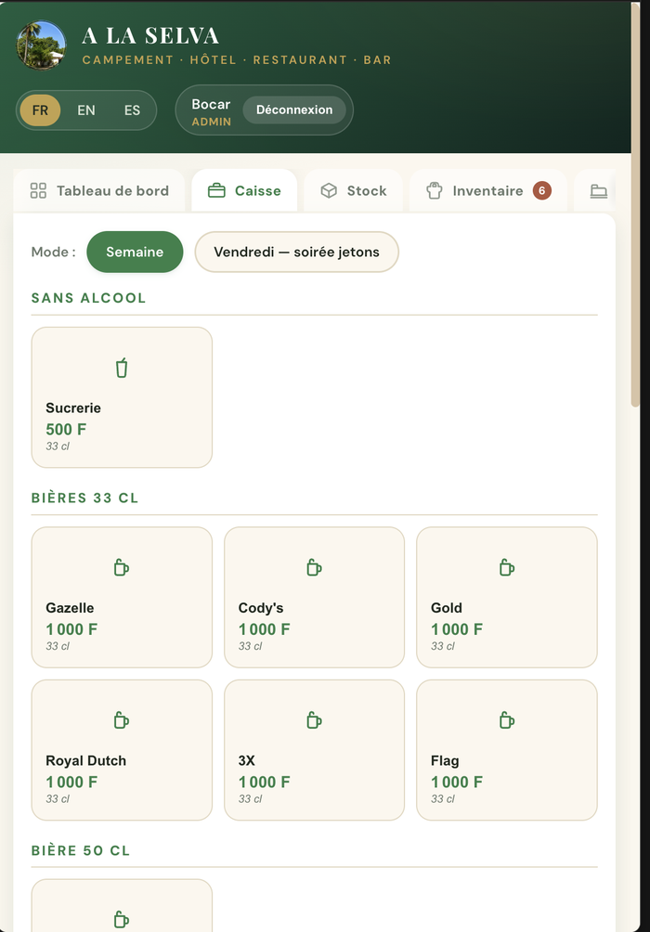
Task: Click the cup icon on Sucrerie card
Action: tap(122, 368)
